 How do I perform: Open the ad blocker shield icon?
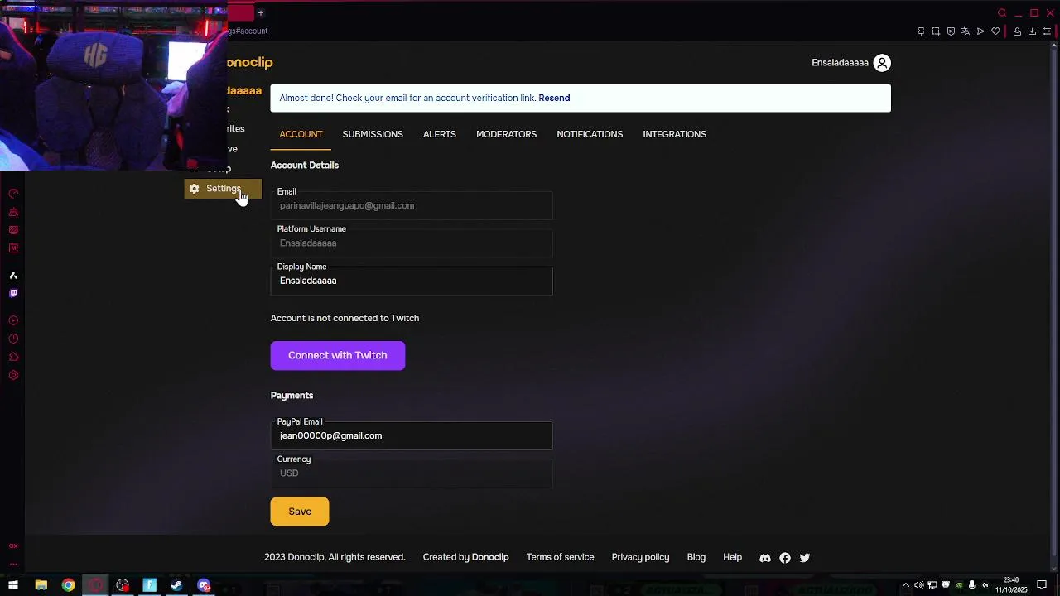[951, 31]
